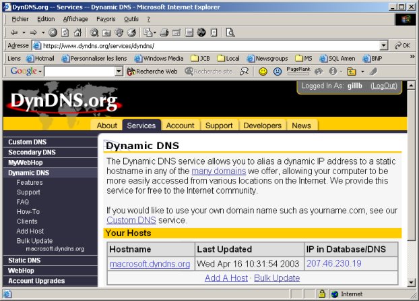Open the Search pane magnifier icon

pyautogui.click(x=94, y=32)
